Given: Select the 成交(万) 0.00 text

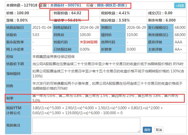Looking at the screenshot, I should (160, 13).
